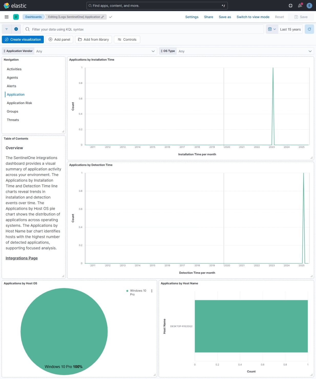Open the Integrations Page link
The height and width of the screenshot is (379, 316).
click(22, 258)
